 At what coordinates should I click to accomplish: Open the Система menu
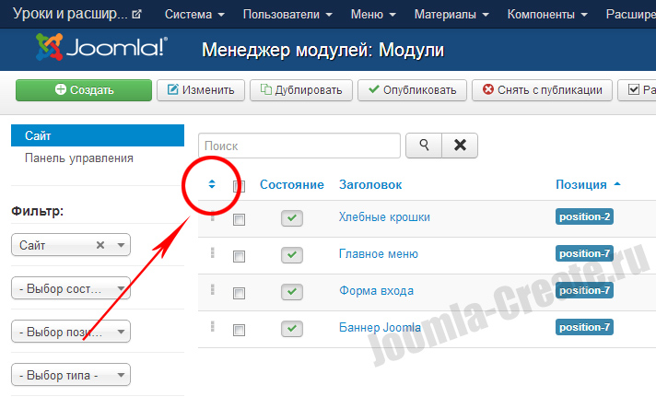[x=194, y=15]
